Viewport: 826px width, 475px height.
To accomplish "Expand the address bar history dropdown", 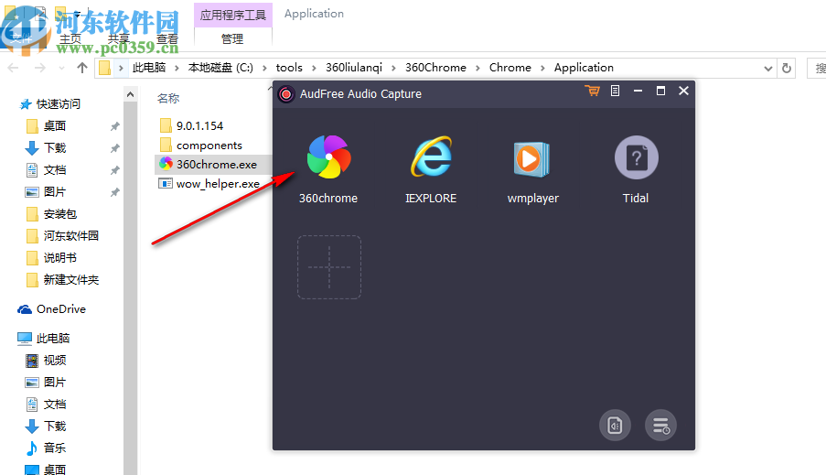I will click(768, 69).
